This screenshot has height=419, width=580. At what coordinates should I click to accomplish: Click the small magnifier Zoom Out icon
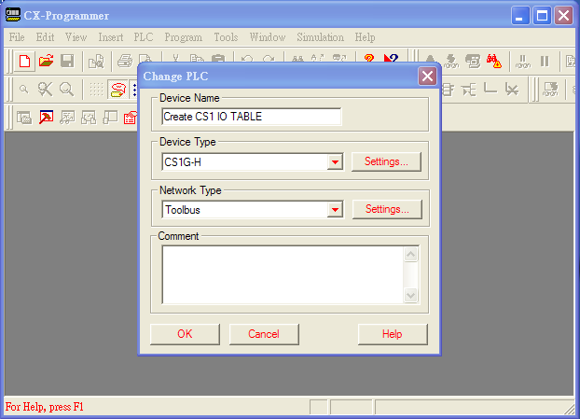(x=23, y=90)
